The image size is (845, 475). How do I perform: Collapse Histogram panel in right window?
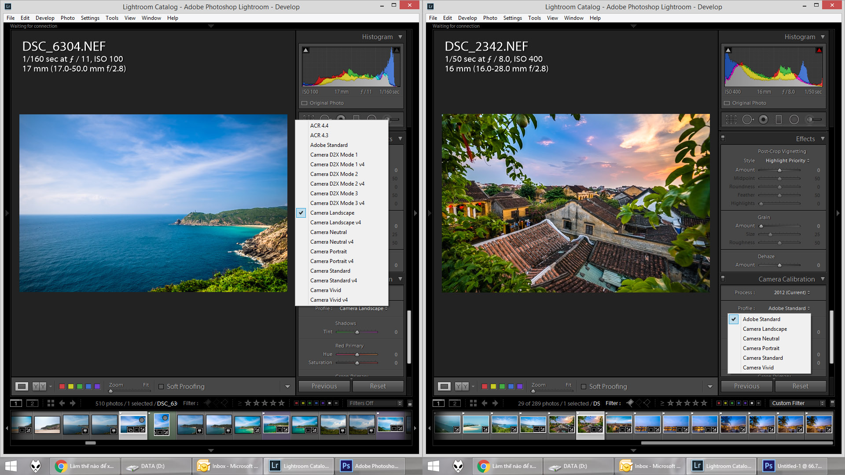click(x=823, y=37)
